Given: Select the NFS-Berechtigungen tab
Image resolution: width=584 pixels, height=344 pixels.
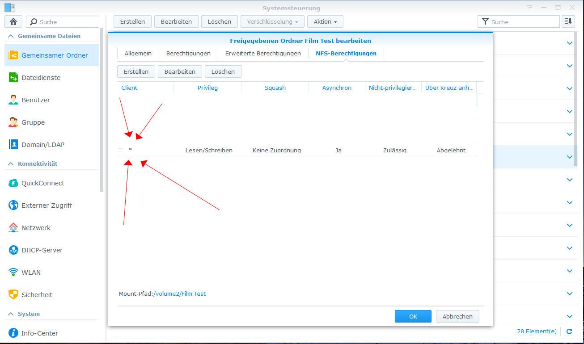Looking at the screenshot, I should point(346,53).
